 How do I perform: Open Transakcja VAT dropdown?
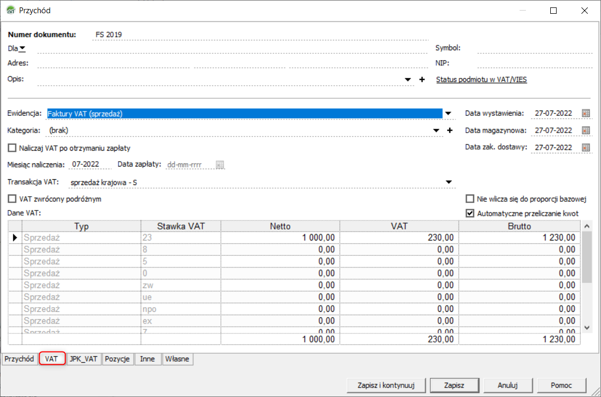click(x=448, y=182)
